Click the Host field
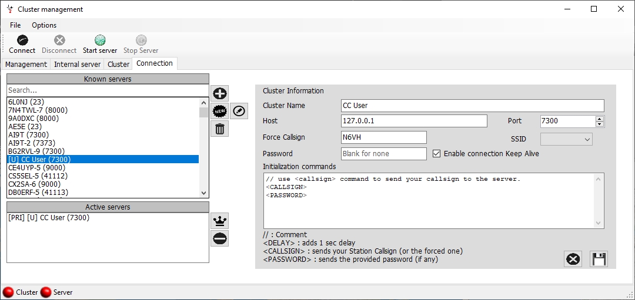 [x=415, y=121]
